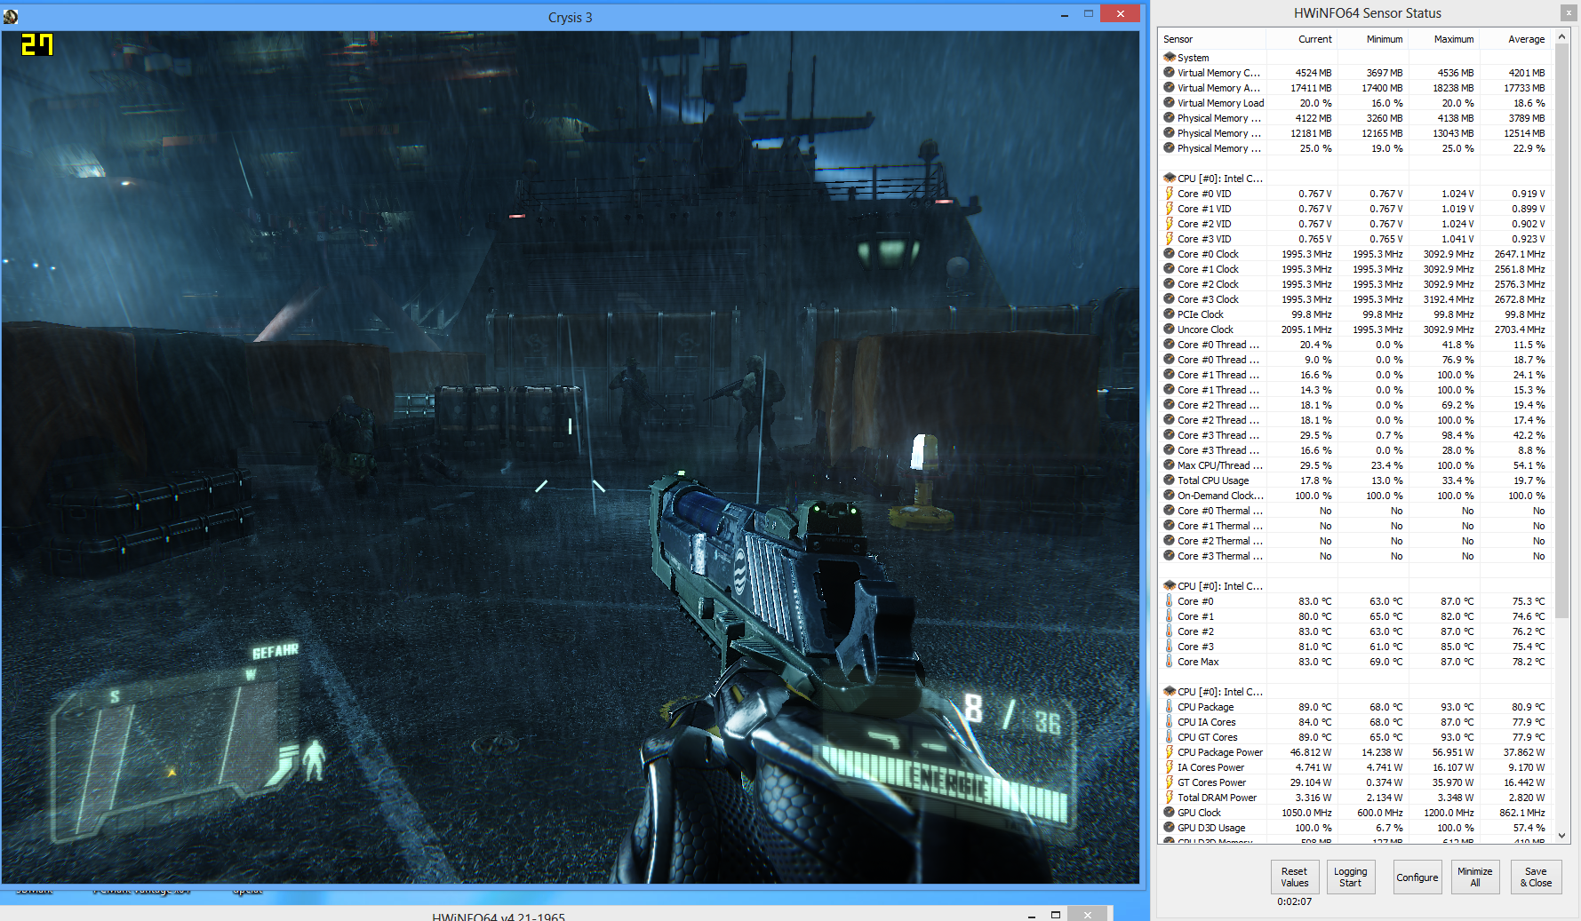Click the sensor list scrollbar up arrow

[x=1562, y=37]
